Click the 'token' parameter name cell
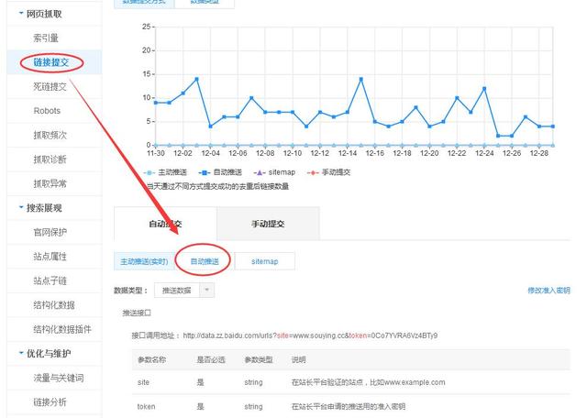Screen dimensions: 587x418 (146, 406)
